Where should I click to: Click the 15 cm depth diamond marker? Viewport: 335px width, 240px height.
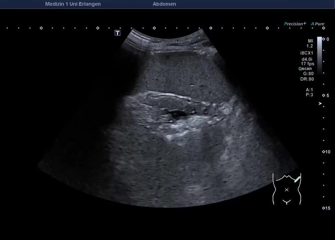click(323, 208)
